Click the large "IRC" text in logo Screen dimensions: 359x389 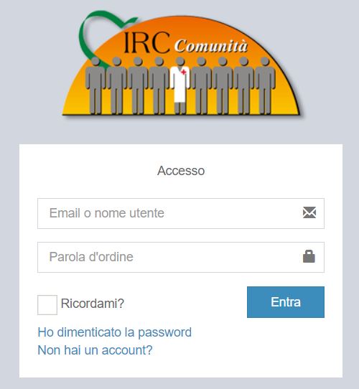(x=146, y=42)
